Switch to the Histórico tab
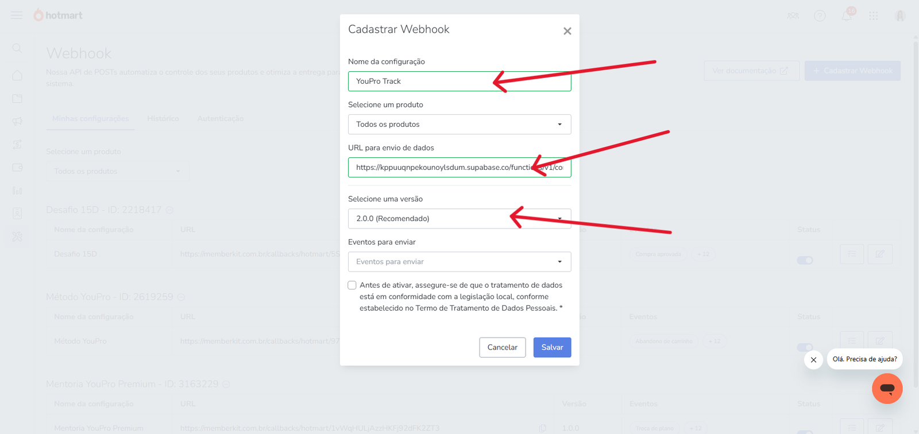 163,119
